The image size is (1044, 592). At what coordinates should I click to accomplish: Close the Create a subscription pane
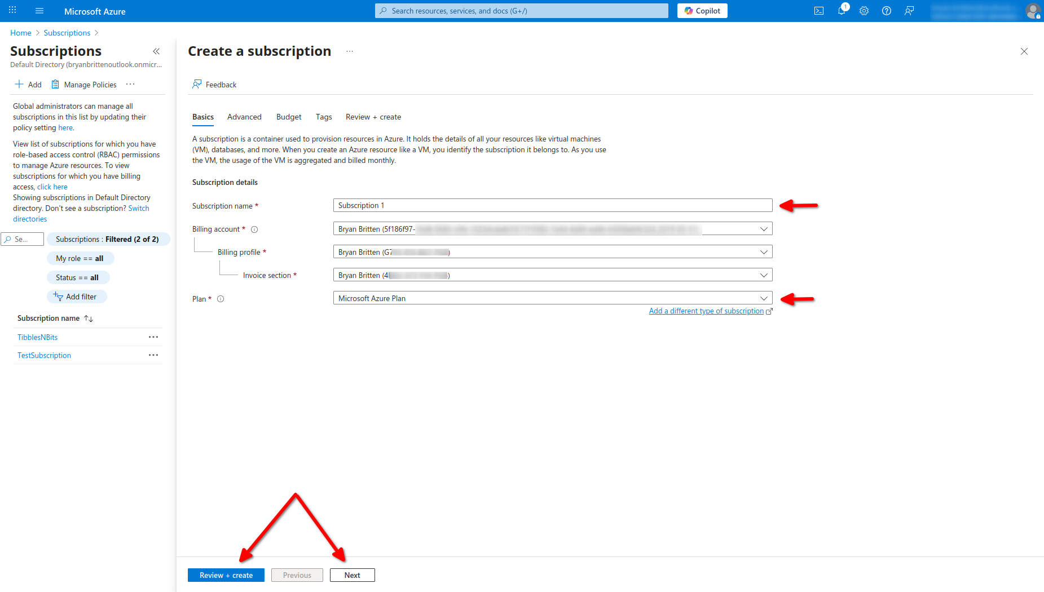click(x=1024, y=51)
